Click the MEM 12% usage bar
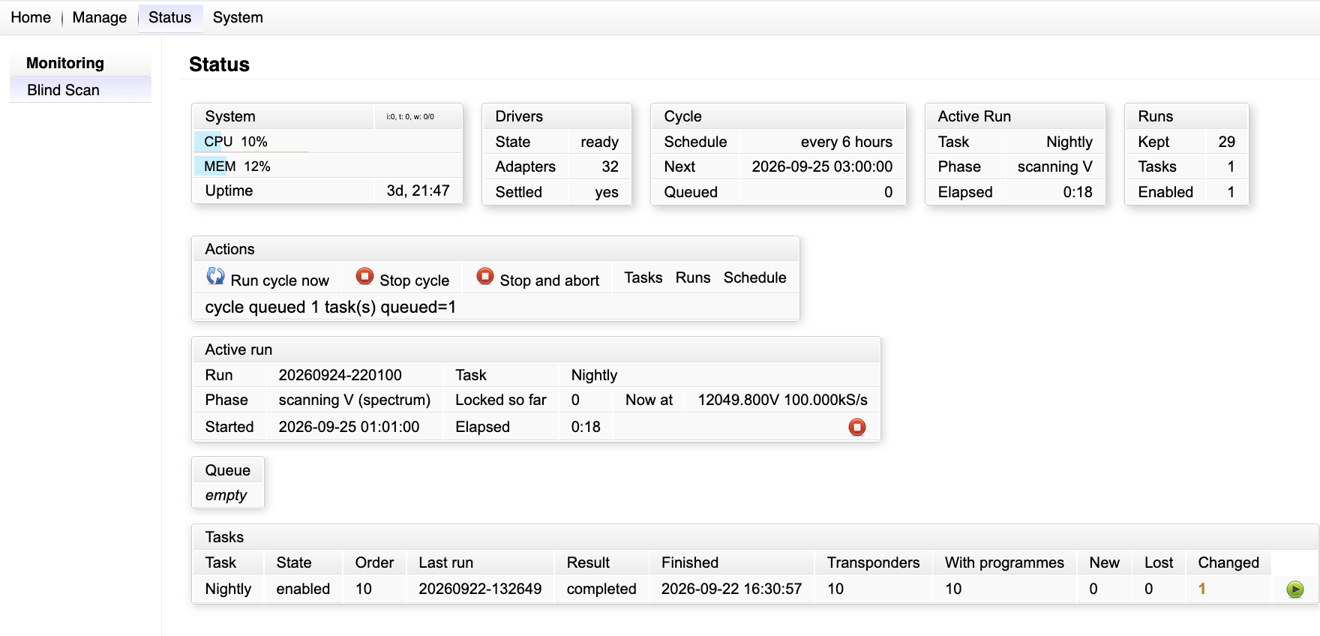 point(327,166)
